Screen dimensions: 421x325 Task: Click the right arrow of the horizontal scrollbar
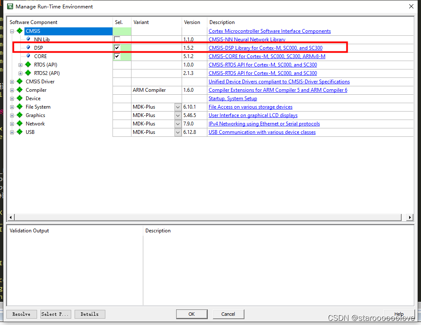(x=409, y=217)
